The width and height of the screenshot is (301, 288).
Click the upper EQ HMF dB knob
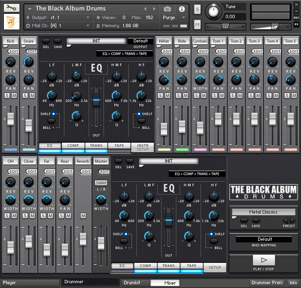point(117,76)
